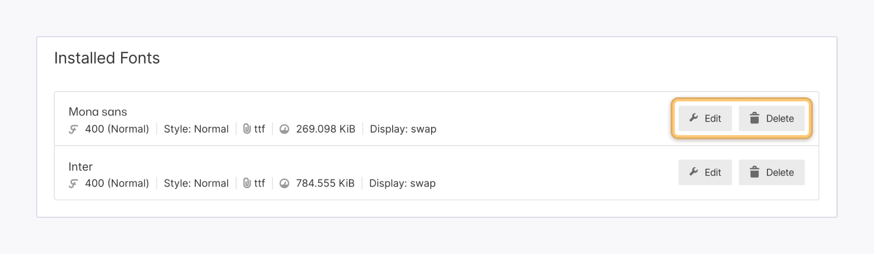This screenshot has height=254, width=874.
Task: Click the file size gauge icon for Inter
Action: (284, 184)
